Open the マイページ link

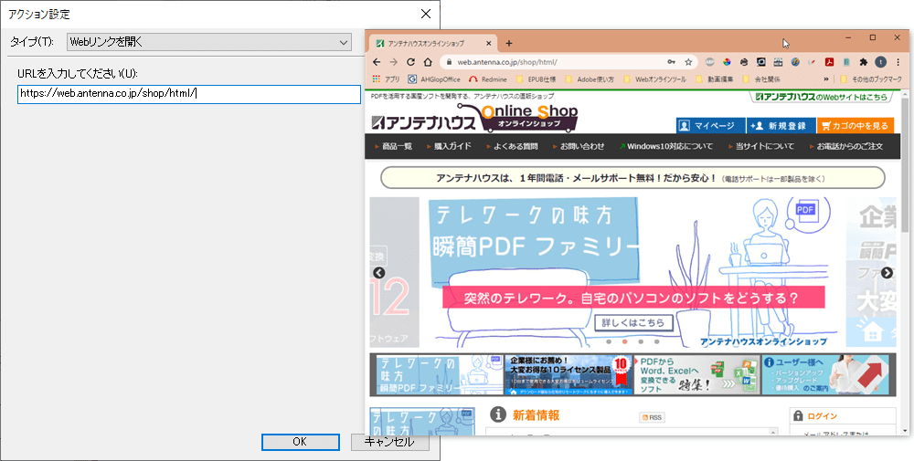(x=708, y=126)
